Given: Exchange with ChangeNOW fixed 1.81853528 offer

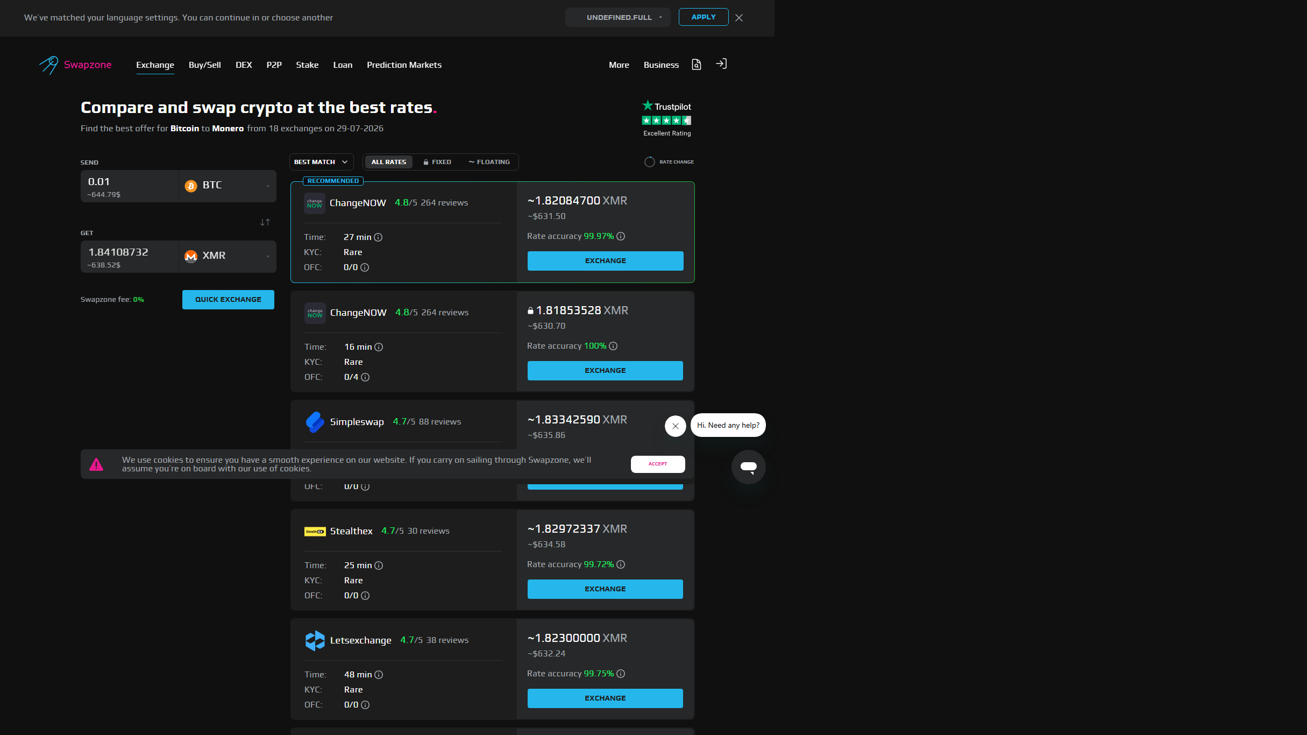Looking at the screenshot, I should 605,371.
